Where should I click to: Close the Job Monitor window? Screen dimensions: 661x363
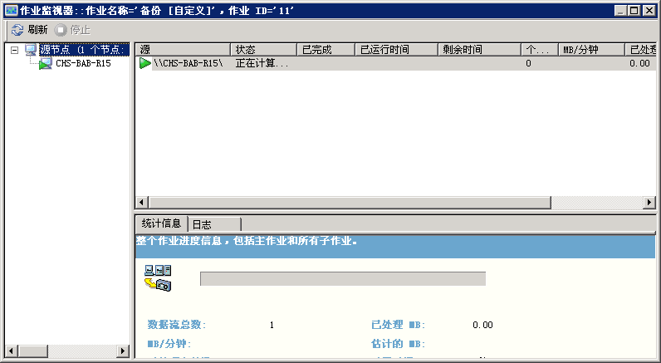(649, 11)
